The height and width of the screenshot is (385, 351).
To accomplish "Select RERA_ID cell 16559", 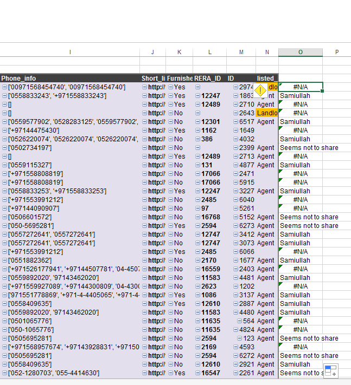I will [x=209, y=269].
